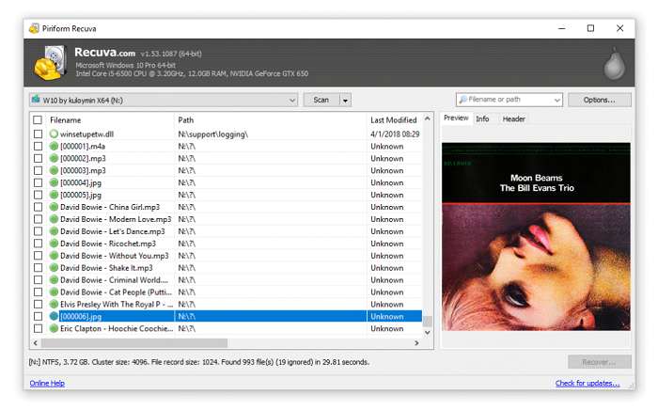Screen dimensions: 658x410
Task: Click status dot of David Bowie - China Girl.mp3
Action: (54, 207)
